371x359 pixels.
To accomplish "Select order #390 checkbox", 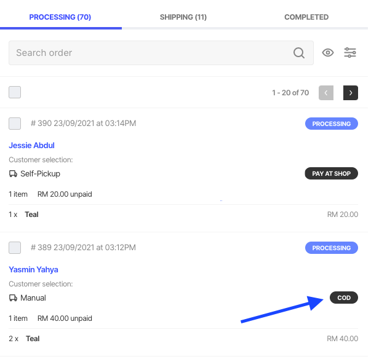I will [15, 124].
